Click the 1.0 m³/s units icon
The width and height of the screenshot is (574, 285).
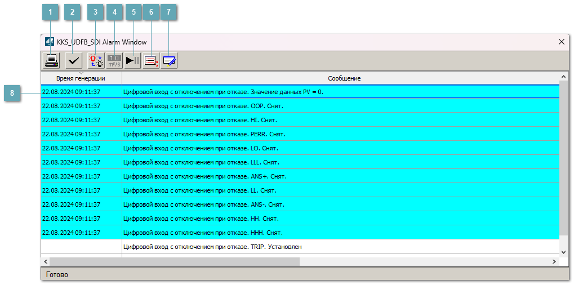pos(114,60)
